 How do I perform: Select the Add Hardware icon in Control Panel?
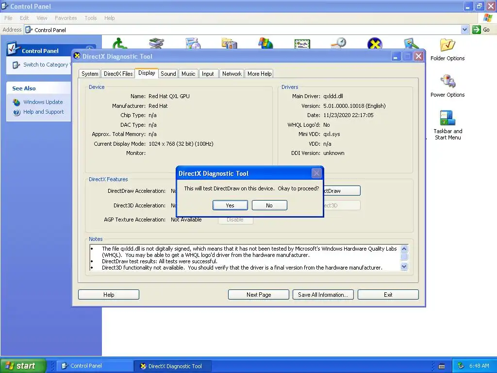tap(157, 43)
